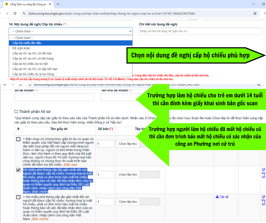266x223 pixels.
Task: Check the box for Bản chụp có chứng thực row
Action: (x=18, y=139)
